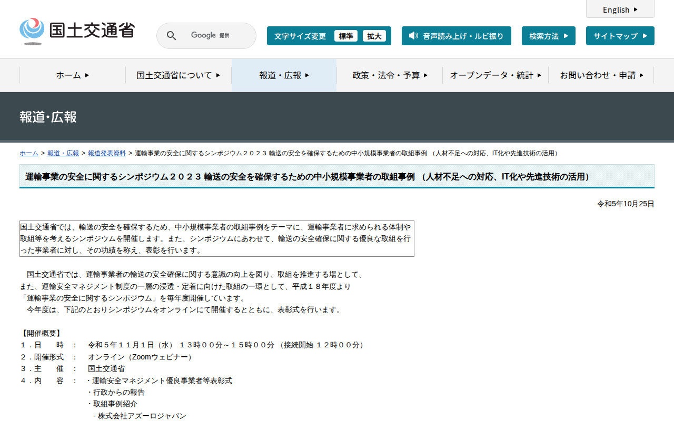674x421 pixels.
Task: Open the ホーム menu
Action: click(73, 75)
